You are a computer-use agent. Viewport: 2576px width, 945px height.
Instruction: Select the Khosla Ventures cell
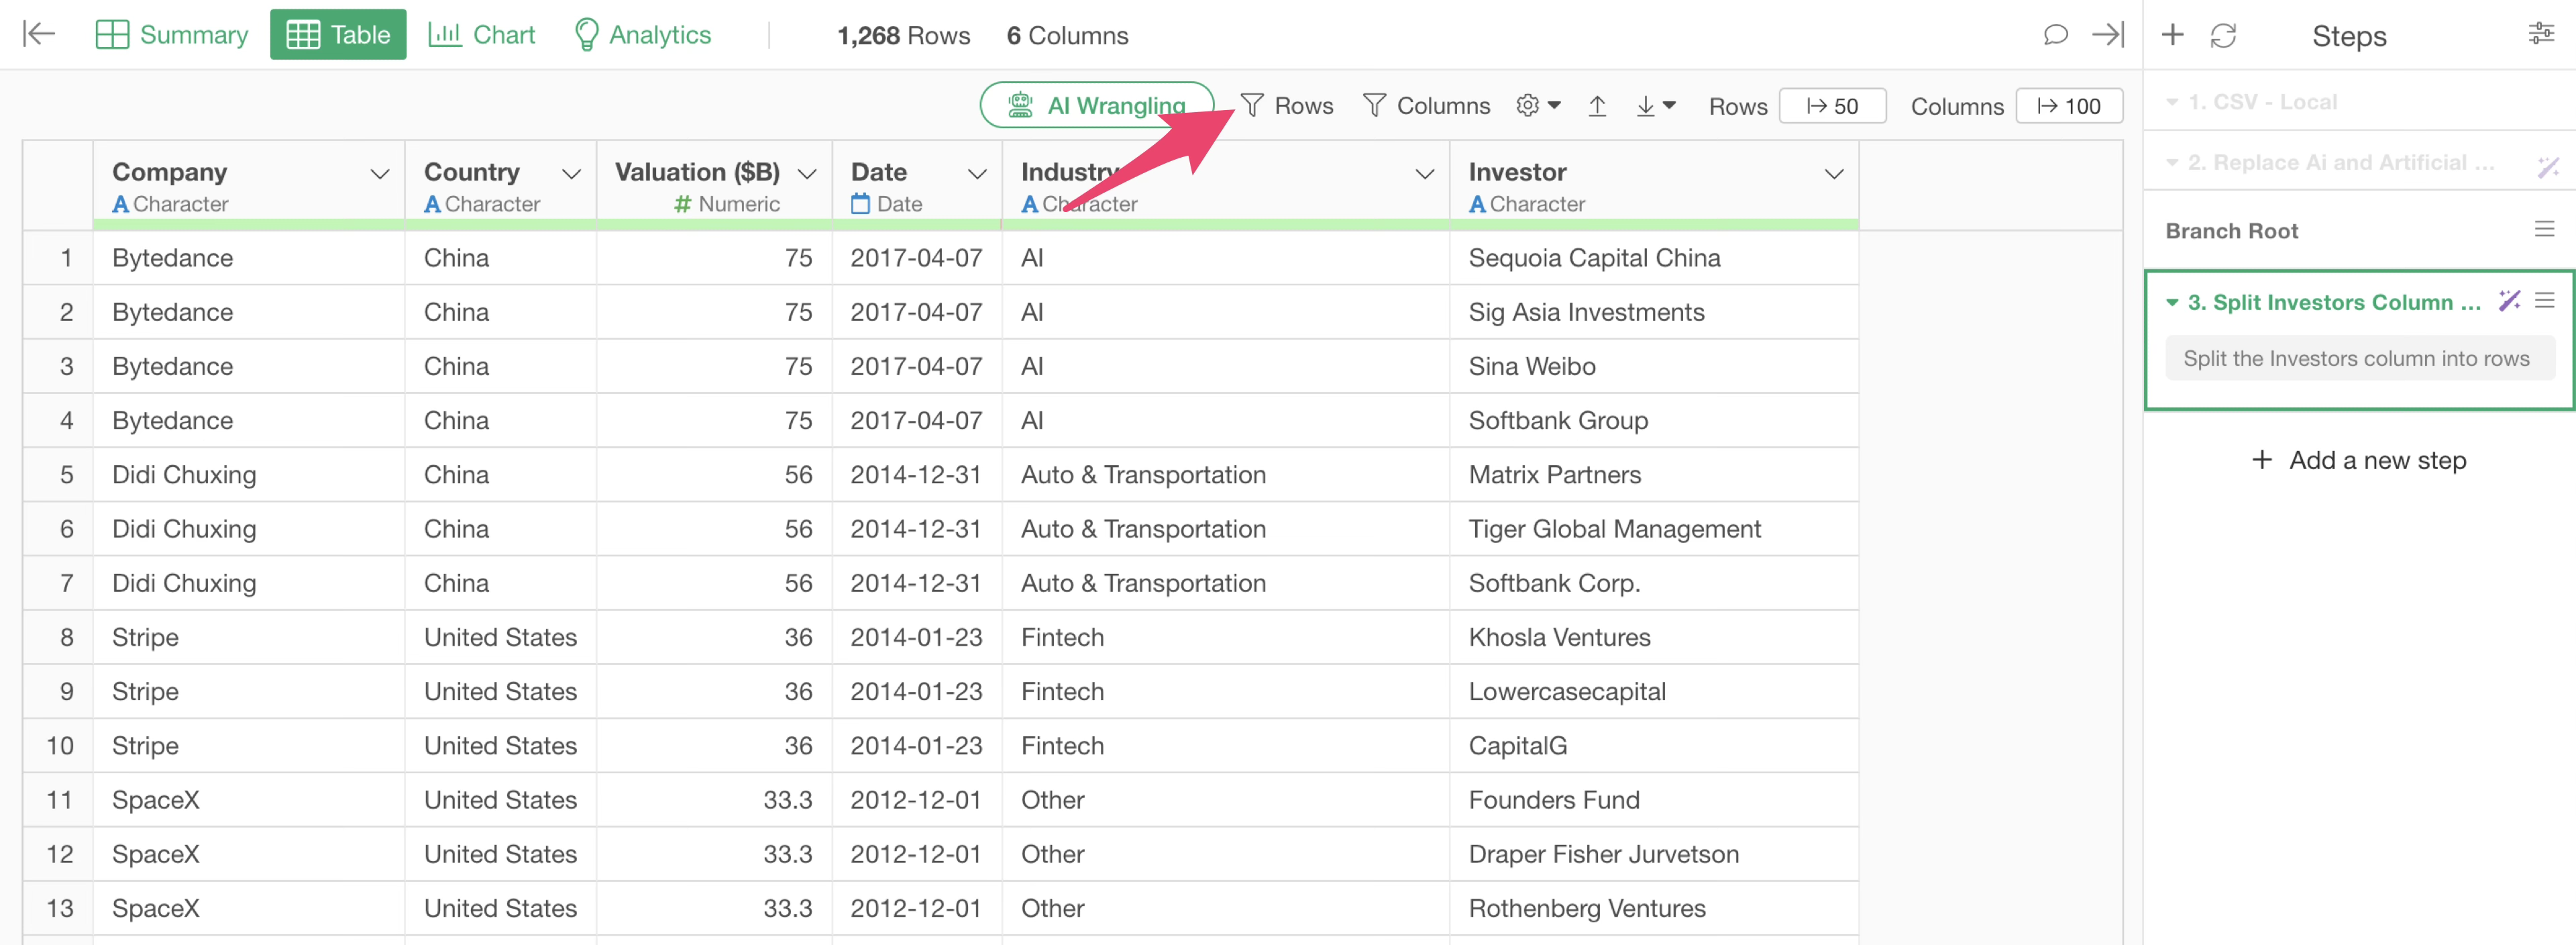coord(1654,637)
